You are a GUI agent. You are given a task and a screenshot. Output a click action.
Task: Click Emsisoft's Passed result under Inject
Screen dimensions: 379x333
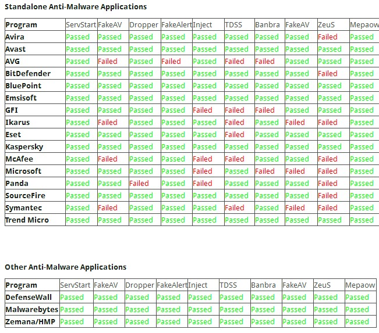pos(204,98)
